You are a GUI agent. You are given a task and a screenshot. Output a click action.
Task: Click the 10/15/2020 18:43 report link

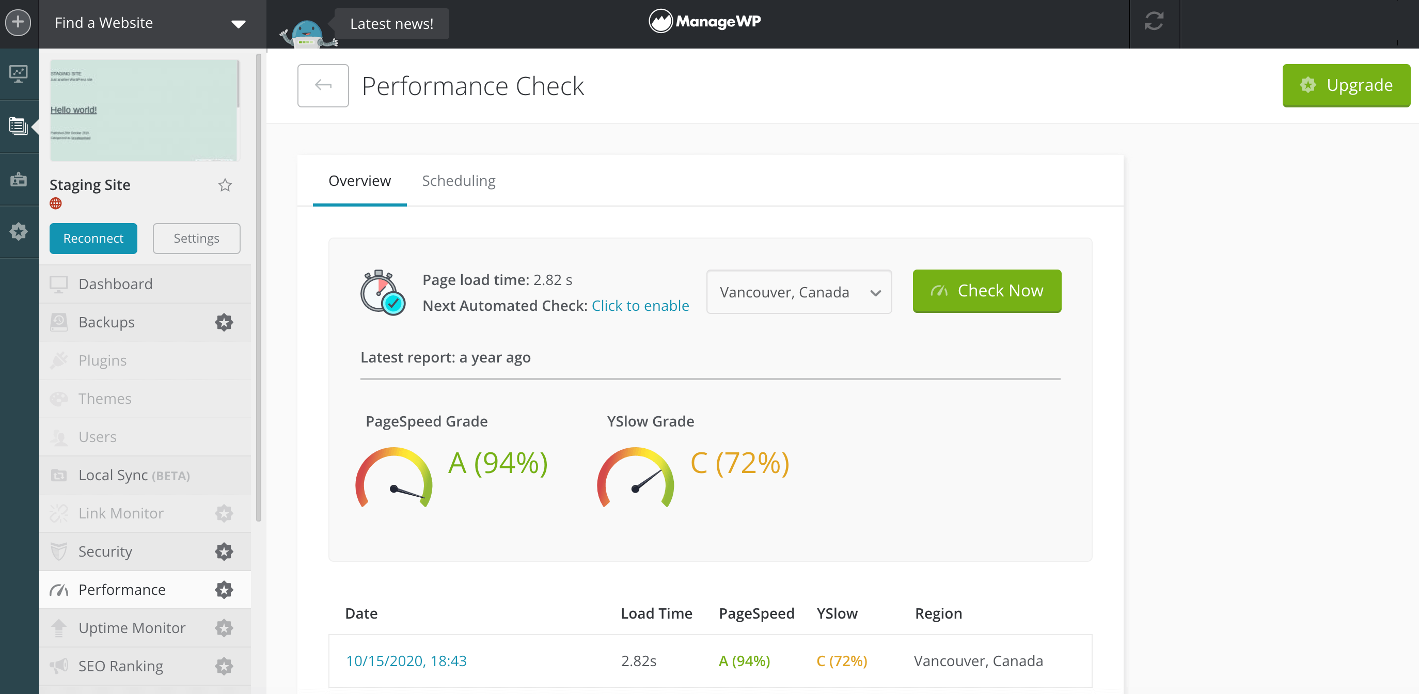point(405,660)
